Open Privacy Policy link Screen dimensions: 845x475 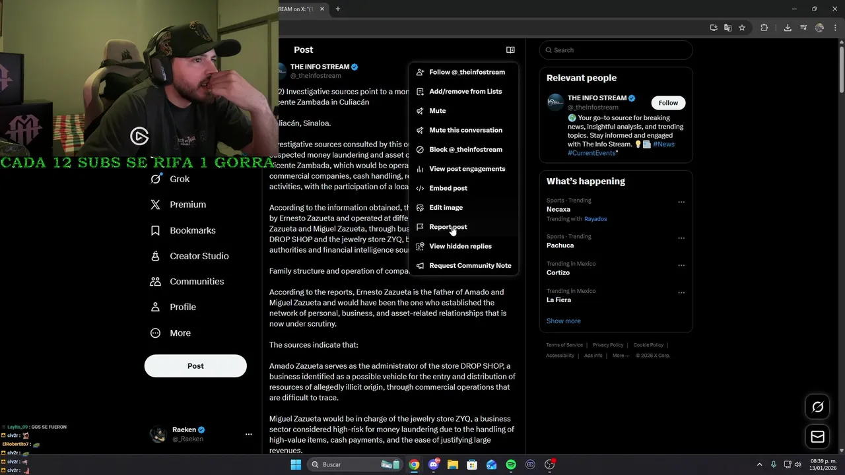coord(608,344)
